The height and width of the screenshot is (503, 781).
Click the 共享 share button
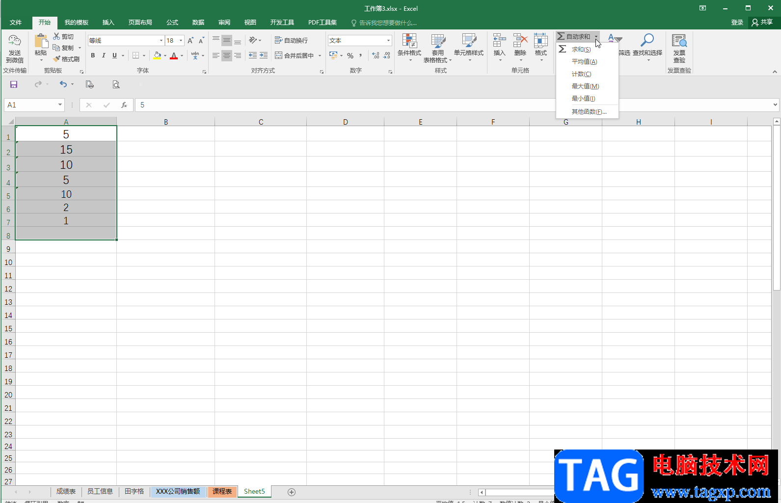click(x=762, y=23)
